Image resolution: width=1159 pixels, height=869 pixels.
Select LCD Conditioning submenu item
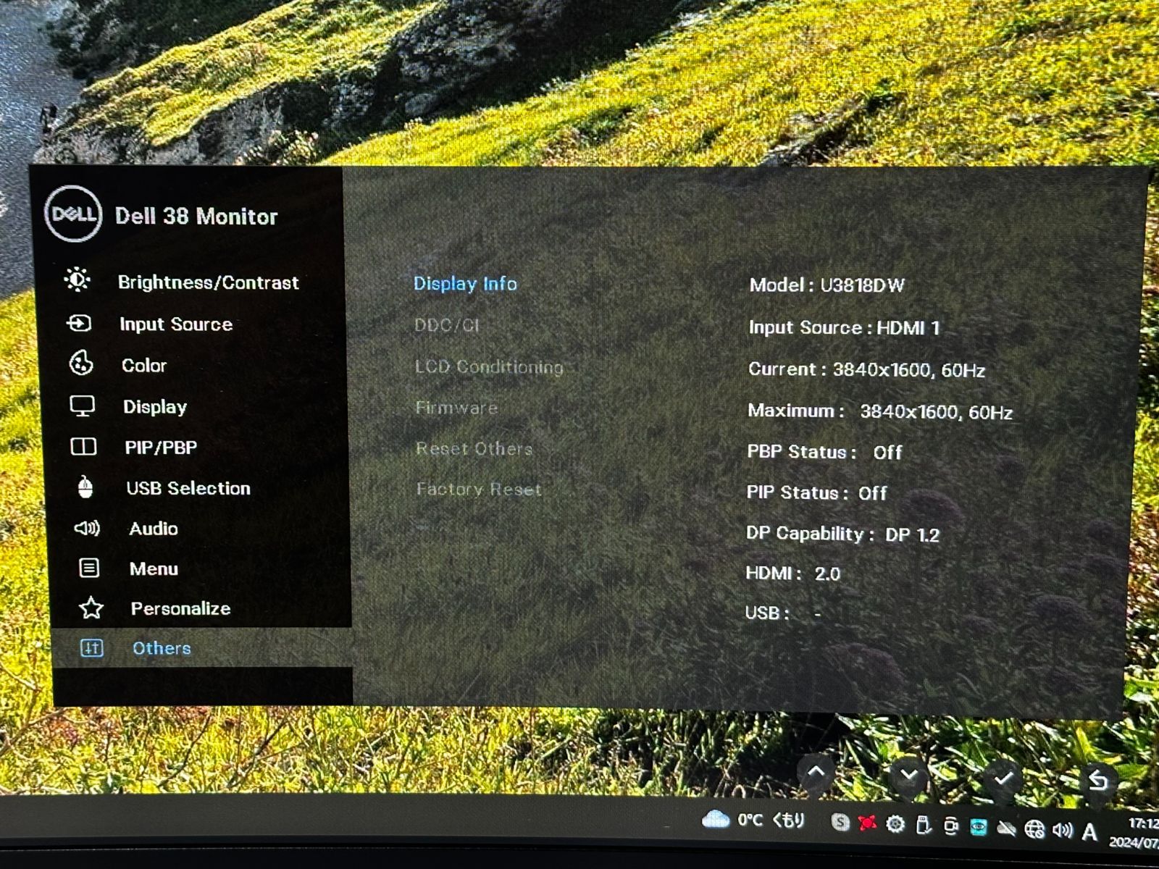coord(489,366)
